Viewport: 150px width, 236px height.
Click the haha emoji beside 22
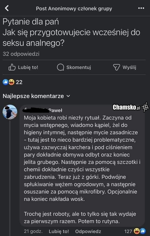pyautogui.click(x=11, y=82)
